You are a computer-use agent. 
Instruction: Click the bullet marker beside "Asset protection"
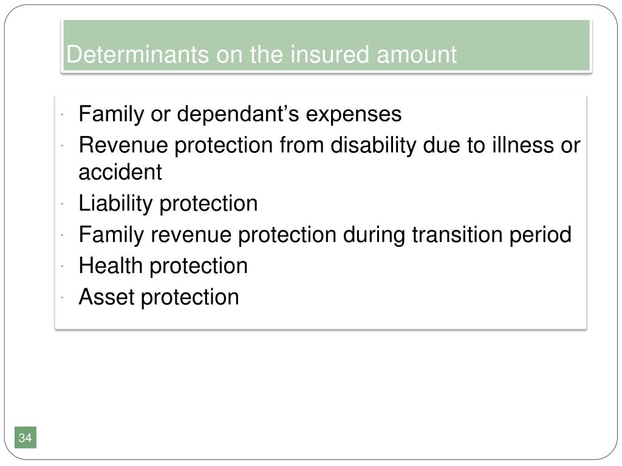pos(63,297)
